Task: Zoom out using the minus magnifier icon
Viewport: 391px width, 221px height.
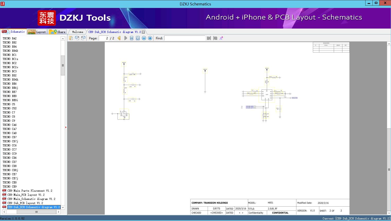Action: click(x=144, y=38)
